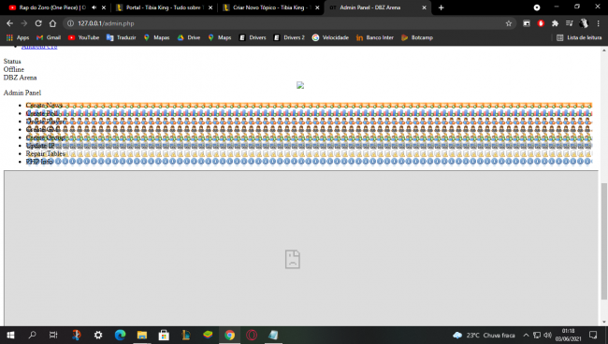Bookmark this page with the star icon
The width and height of the screenshot is (608, 344).
[x=509, y=23]
